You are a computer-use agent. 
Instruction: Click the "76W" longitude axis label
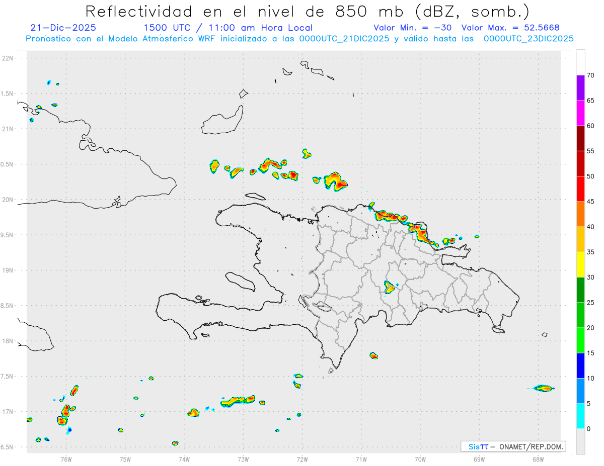(66, 459)
